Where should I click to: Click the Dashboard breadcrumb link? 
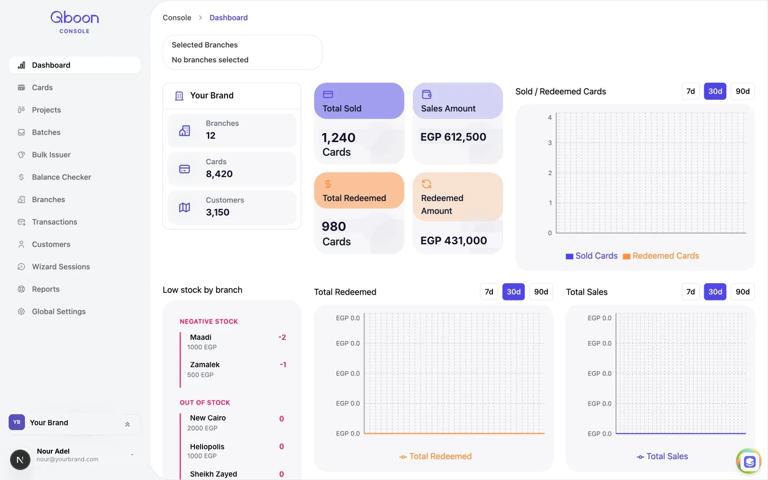point(228,18)
